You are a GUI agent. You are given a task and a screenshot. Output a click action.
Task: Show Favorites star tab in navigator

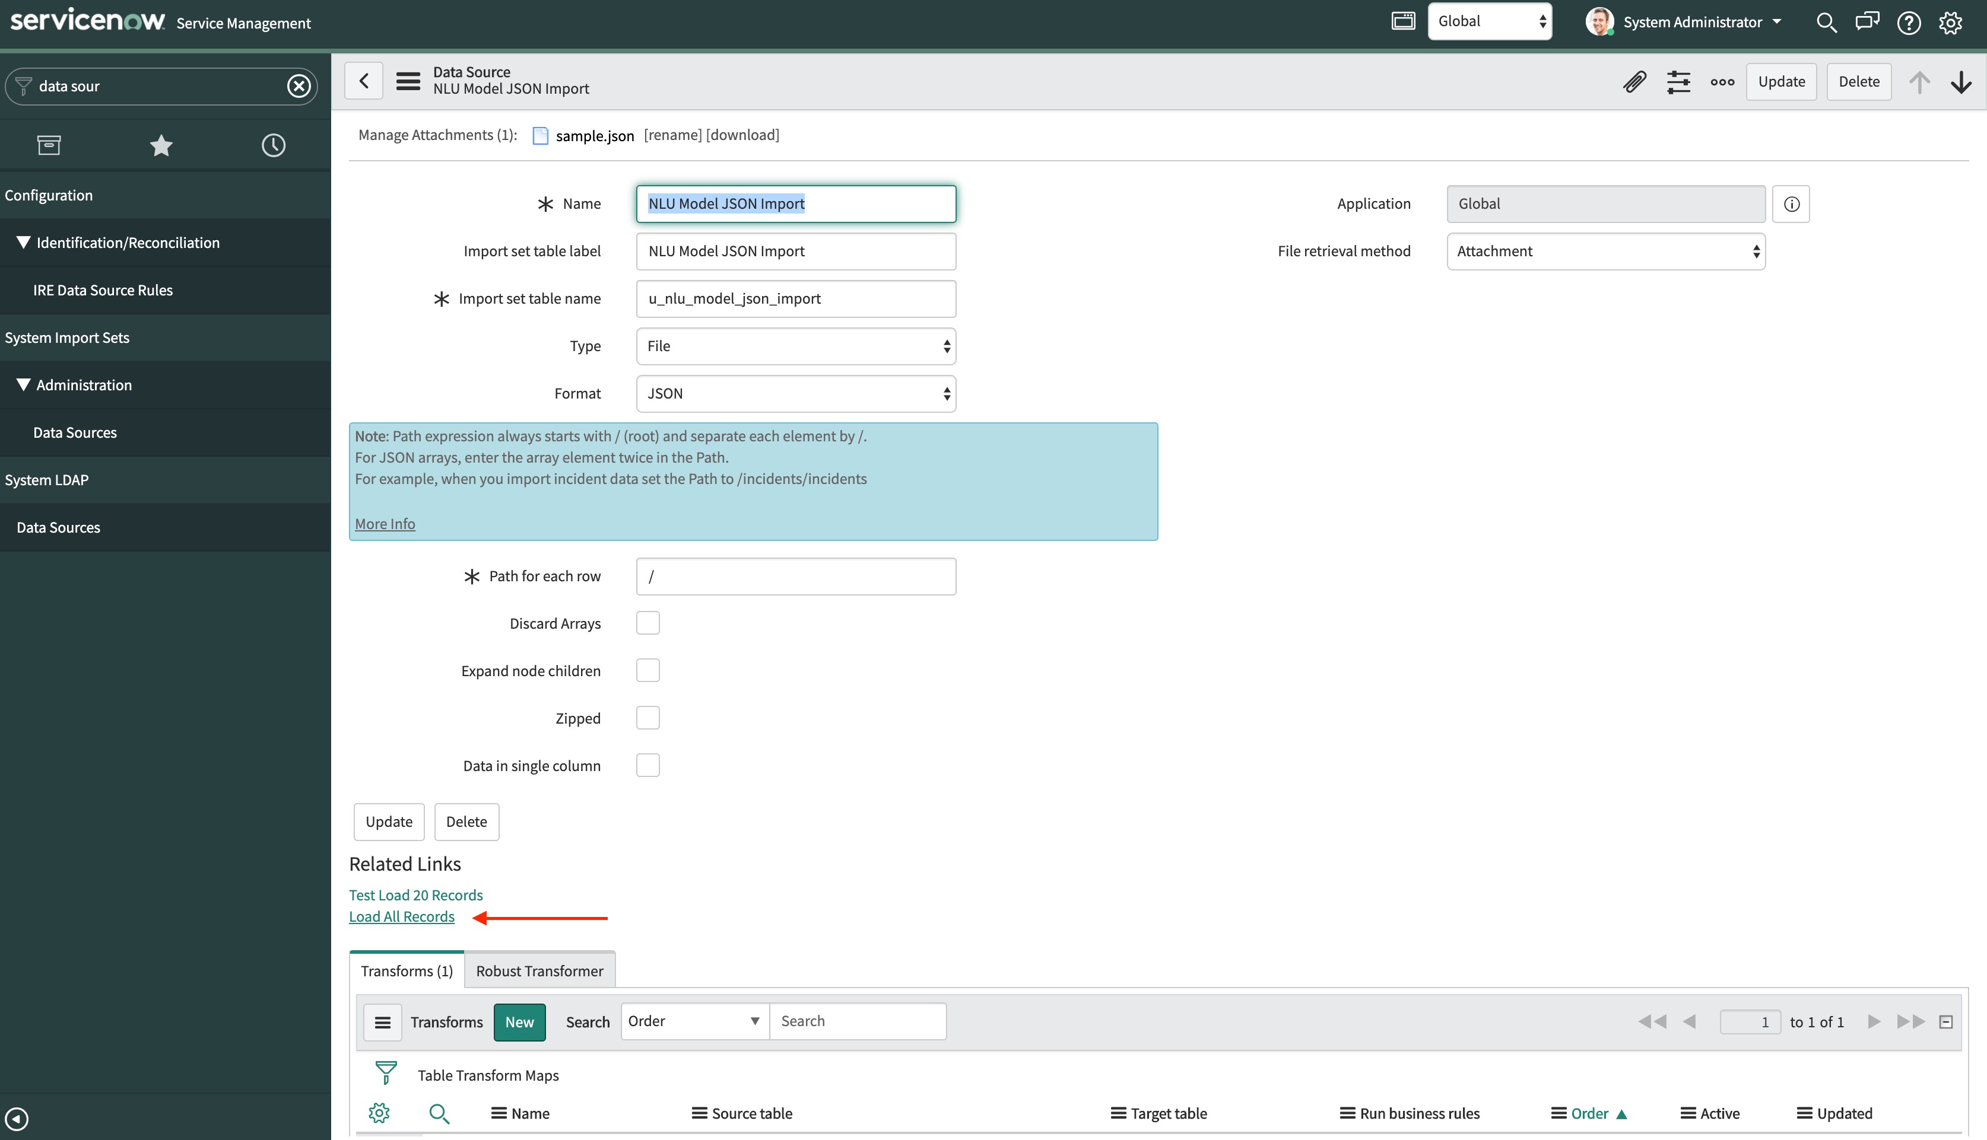161,145
